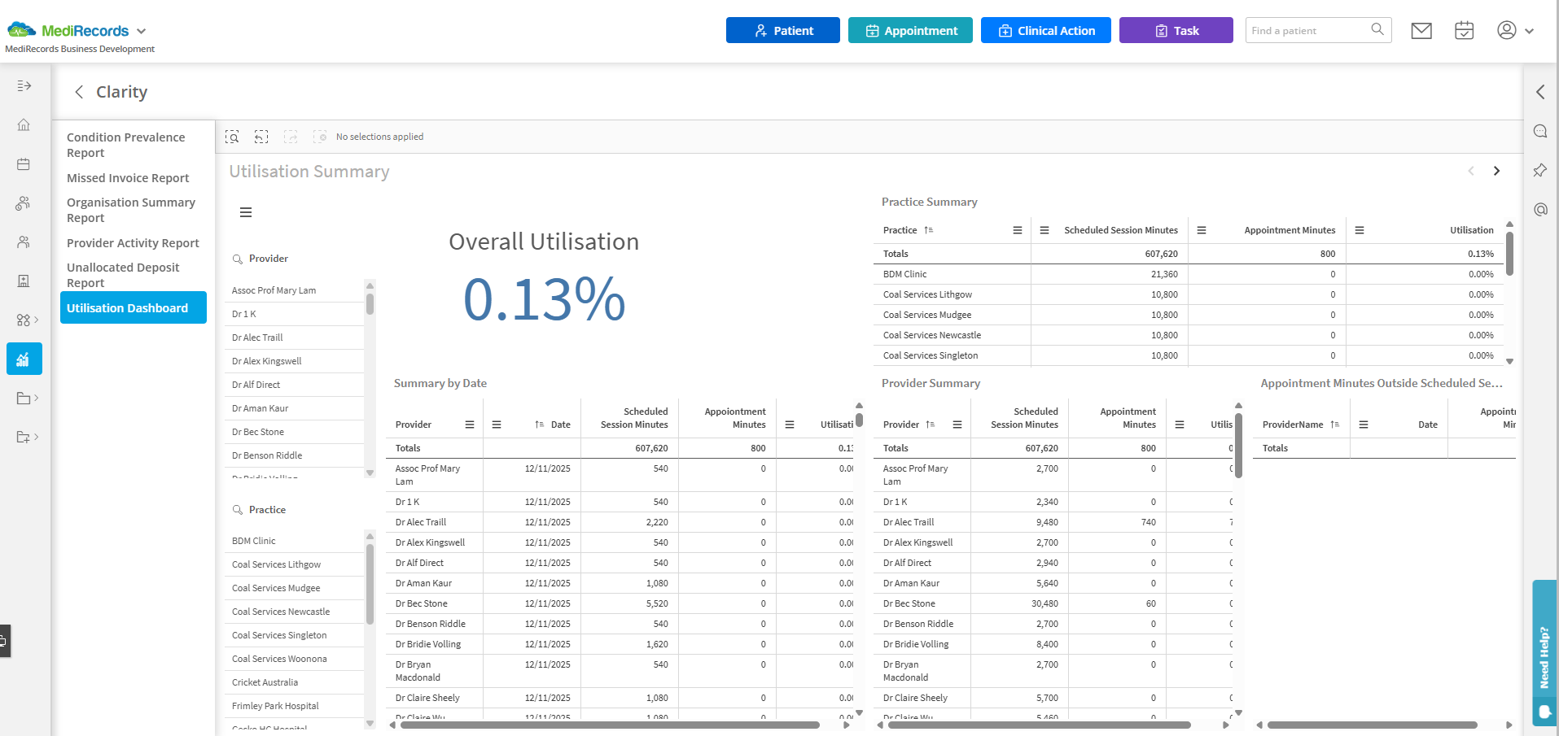
Task: Expand the left navigation sidebar
Action: [x=24, y=86]
